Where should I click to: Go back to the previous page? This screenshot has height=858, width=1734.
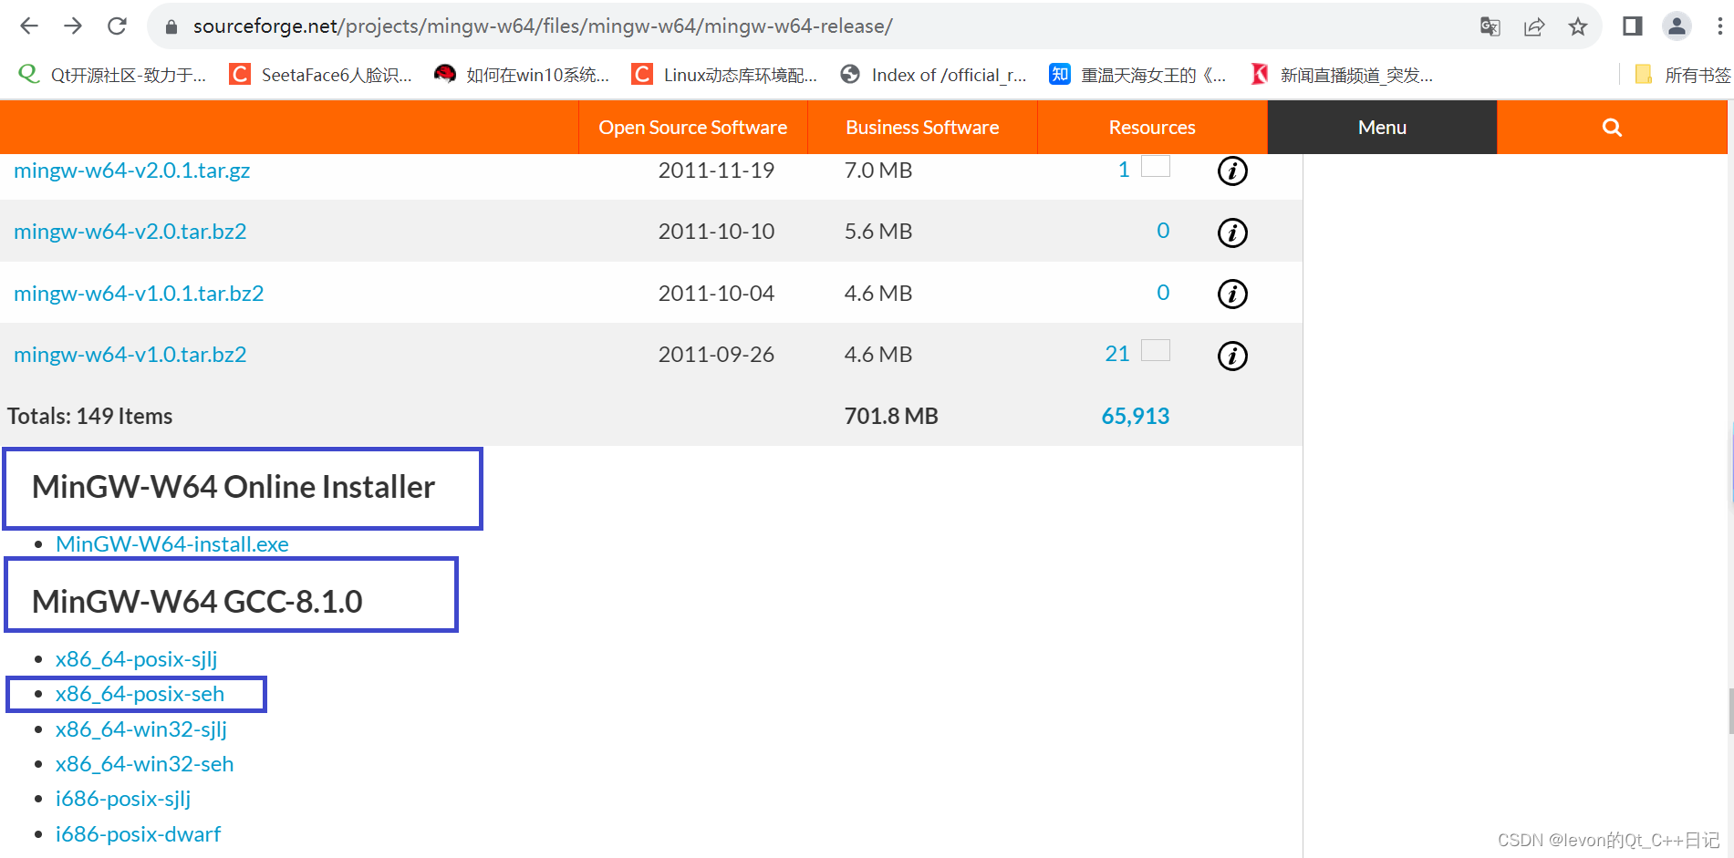click(29, 26)
